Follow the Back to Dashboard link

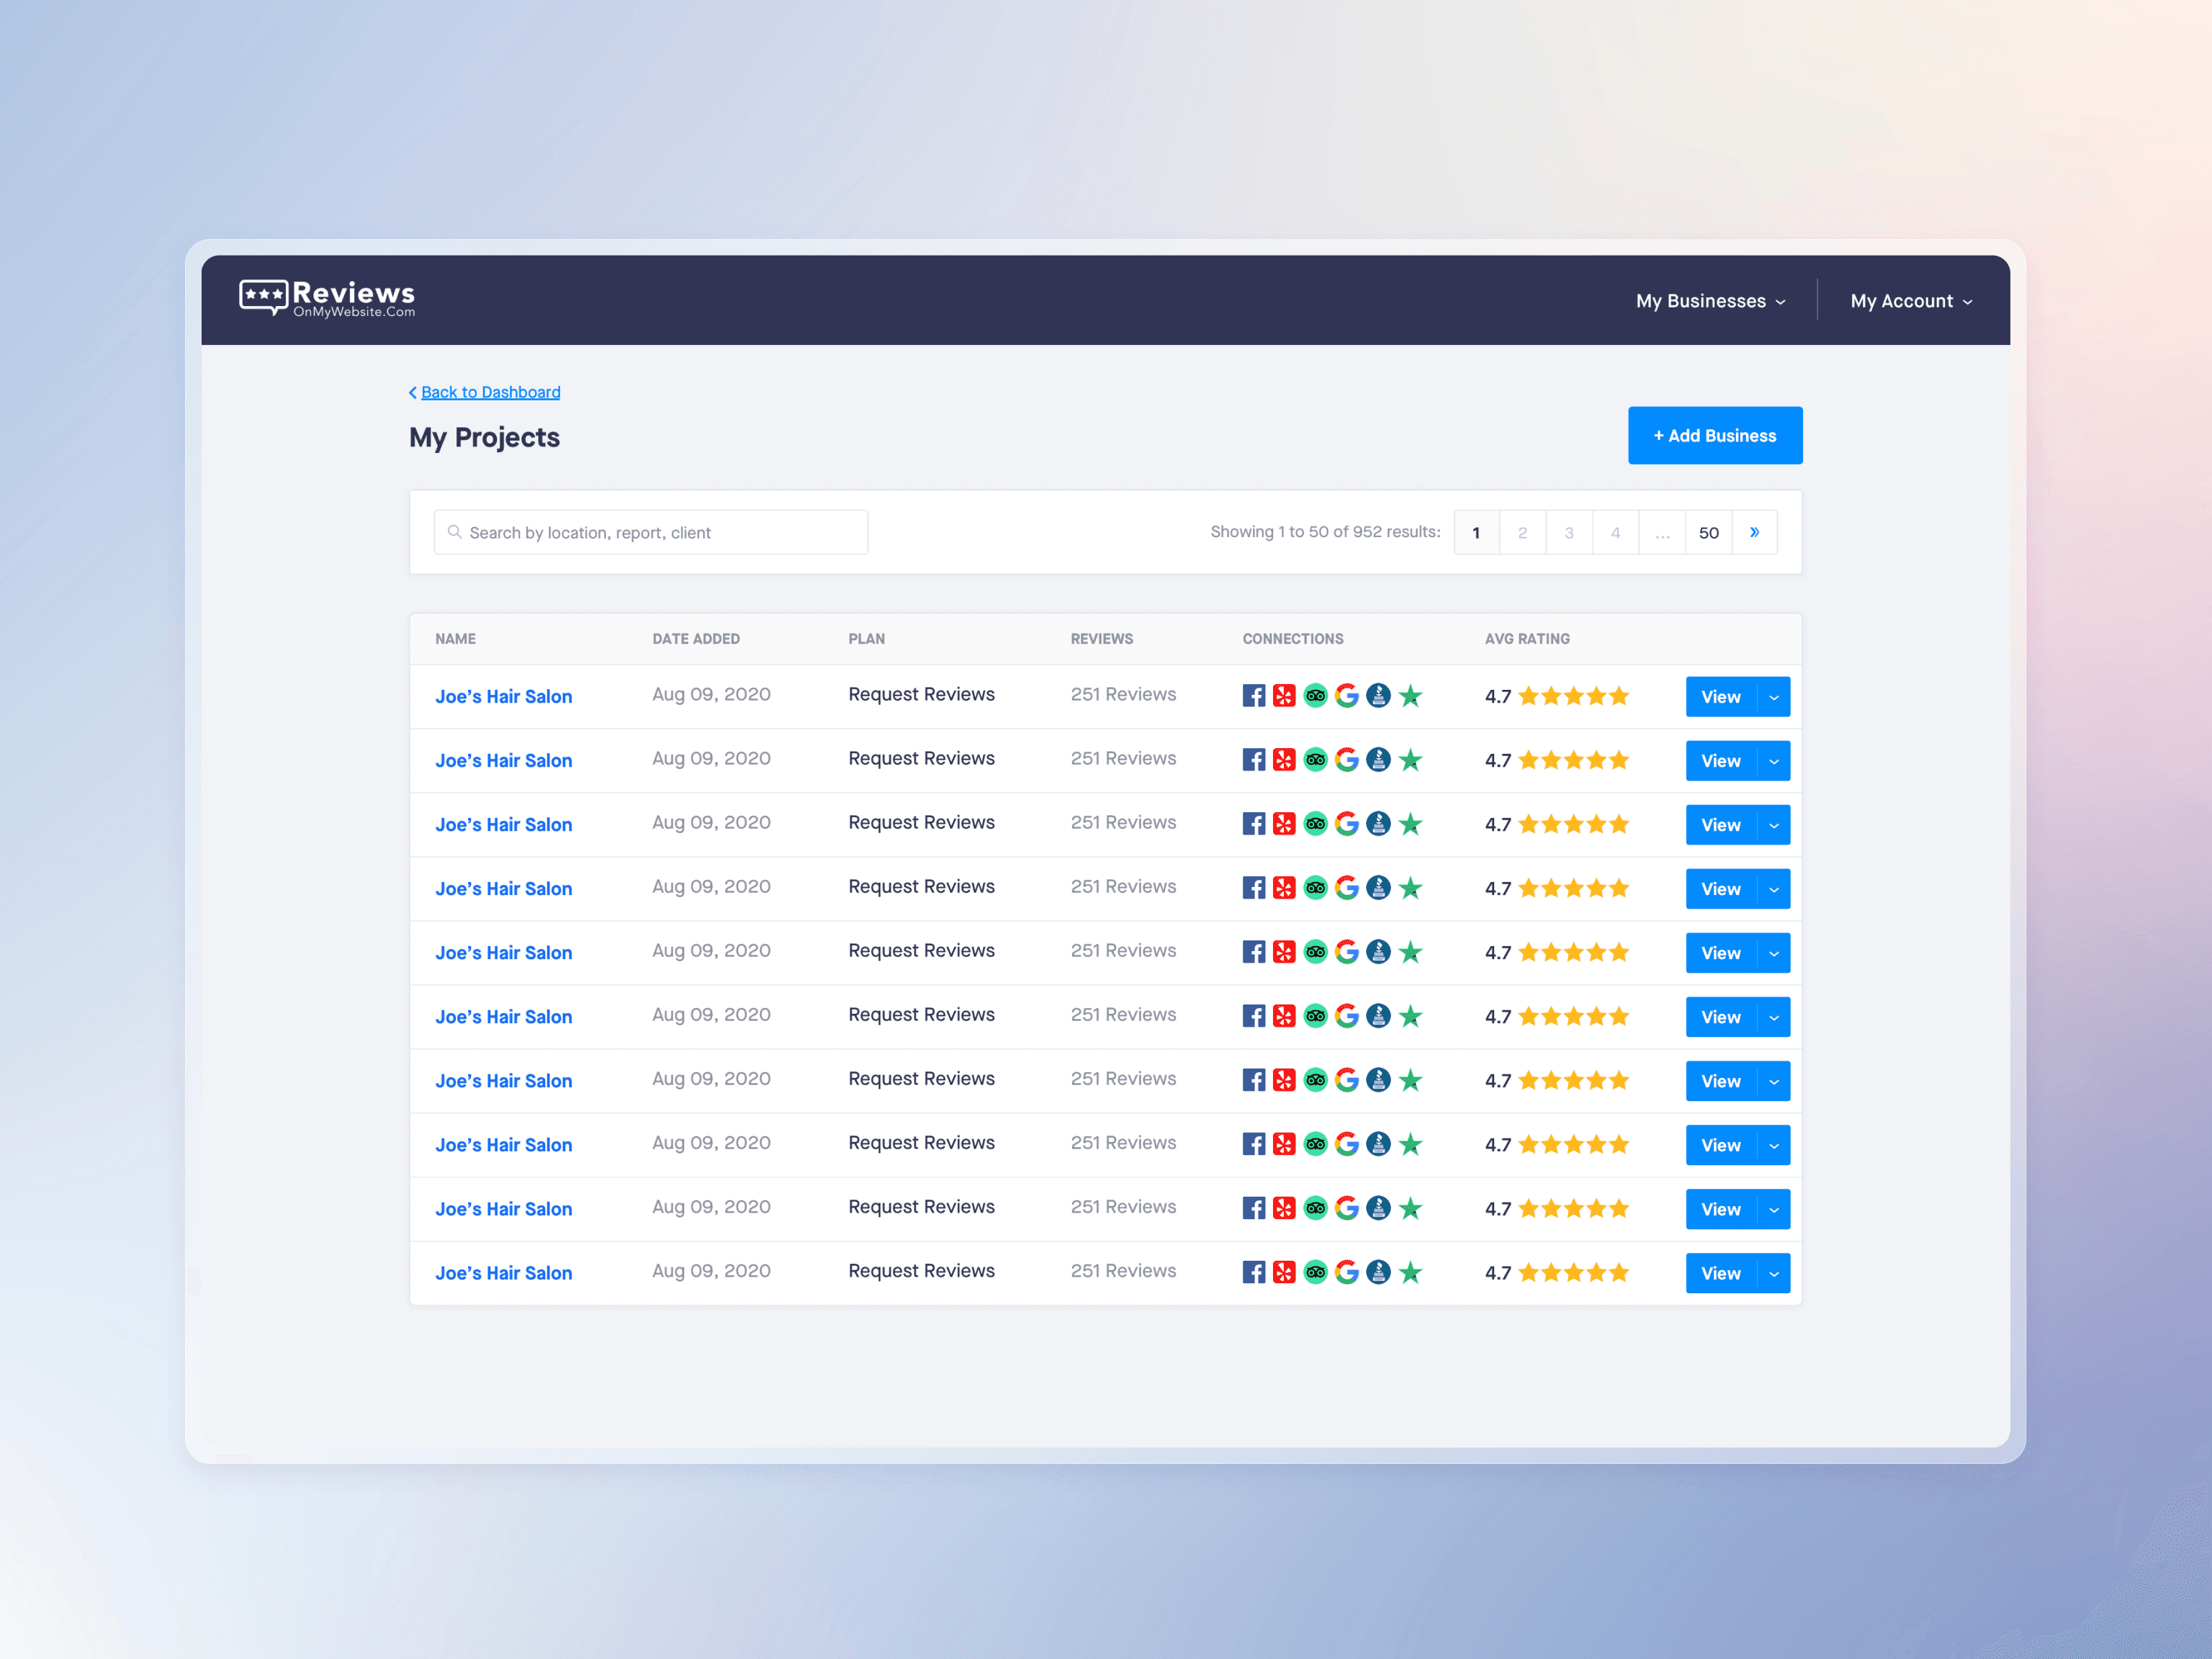[x=490, y=392]
